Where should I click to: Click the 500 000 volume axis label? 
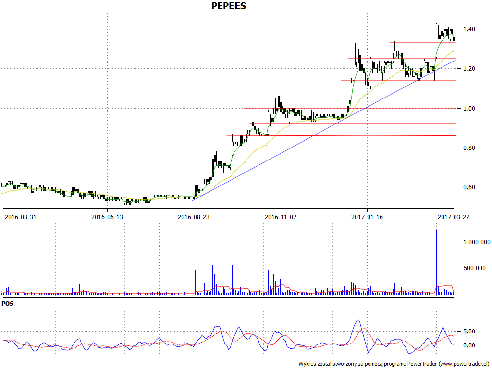(474, 268)
